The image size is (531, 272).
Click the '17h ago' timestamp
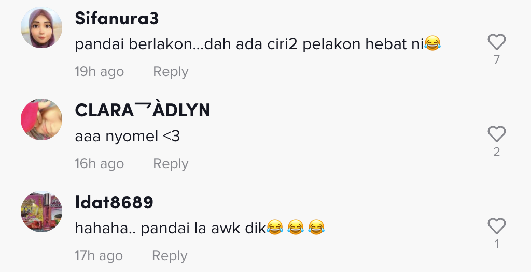coord(99,255)
